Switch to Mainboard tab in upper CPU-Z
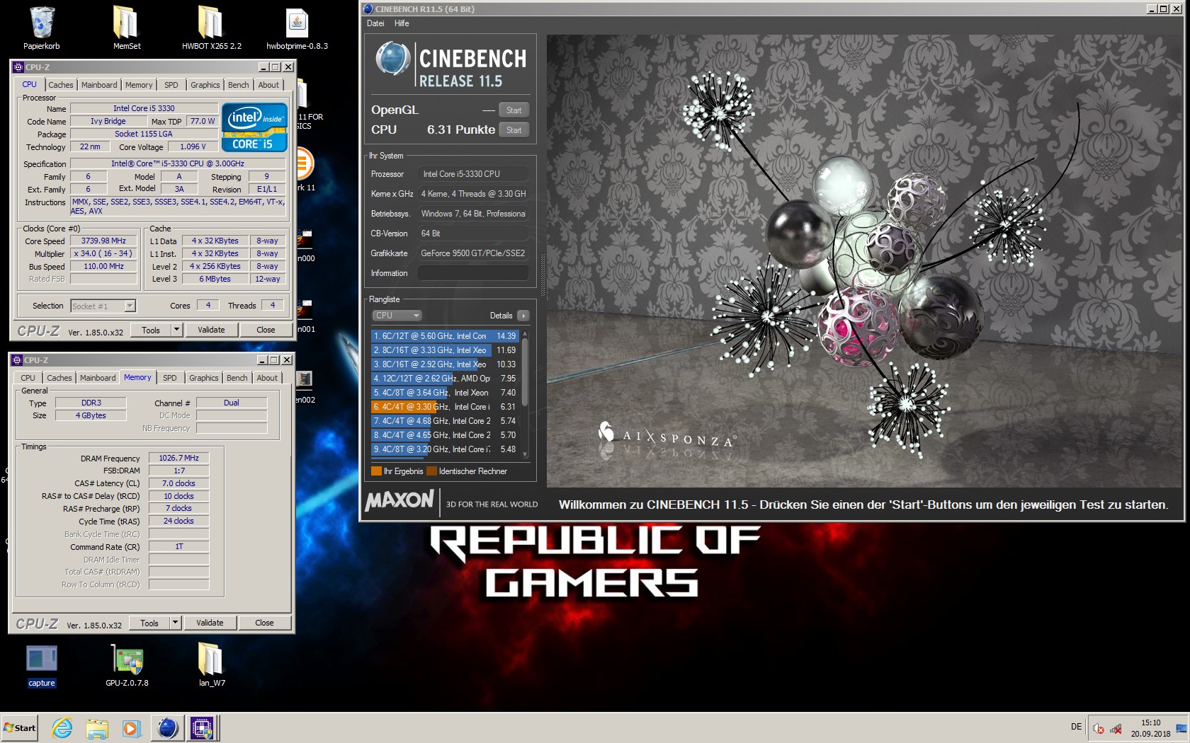 click(99, 85)
